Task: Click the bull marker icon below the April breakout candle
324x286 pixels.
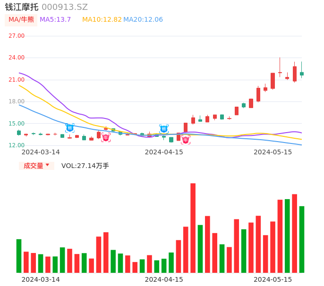Action: pos(186,140)
